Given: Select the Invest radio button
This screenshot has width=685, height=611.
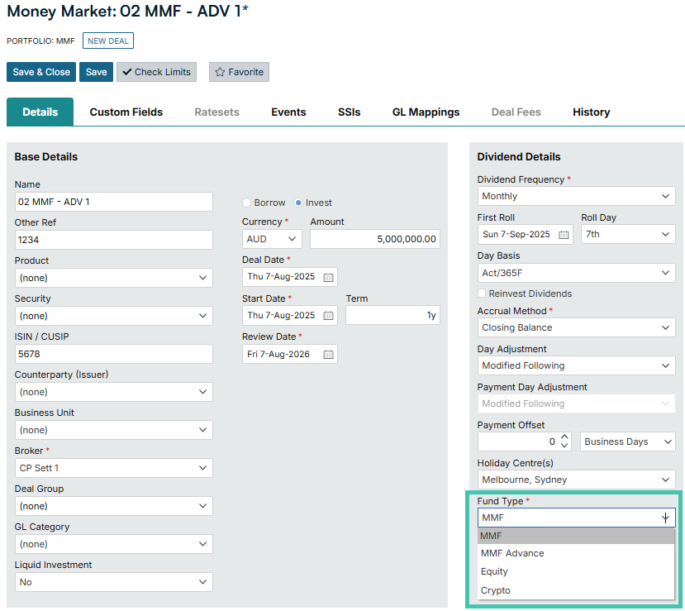Looking at the screenshot, I should 298,203.
